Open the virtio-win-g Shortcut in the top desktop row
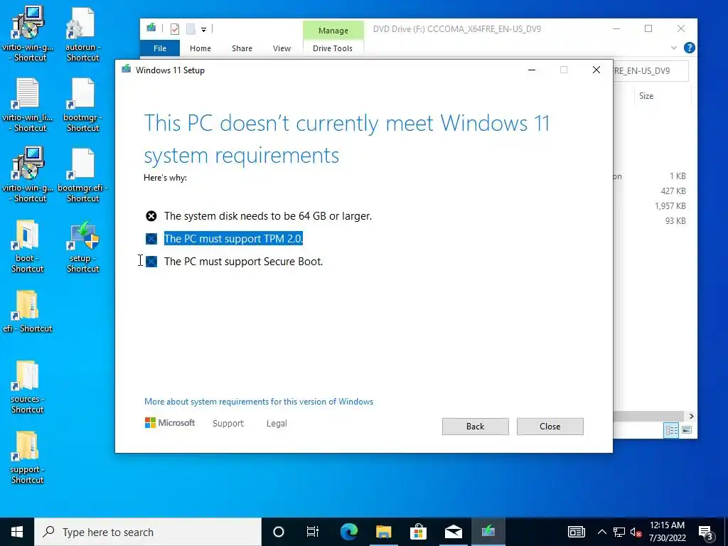728x546 pixels. click(28, 33)
